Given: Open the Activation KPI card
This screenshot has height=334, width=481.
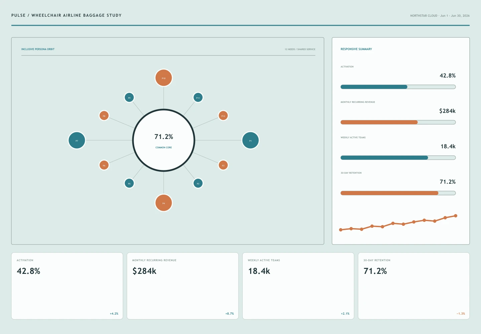Looking at the screenshot, I should 67,286.
